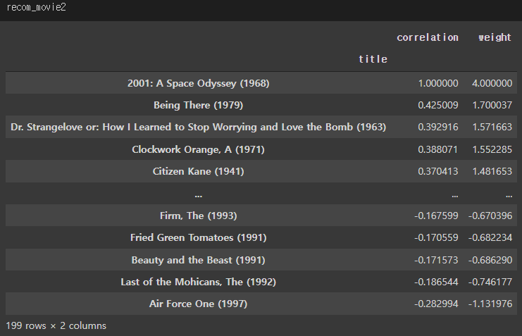The width and height of the screenshot is (522, 336).
Task: Click correlation value 0.425009
Action: tap(438, 105)
